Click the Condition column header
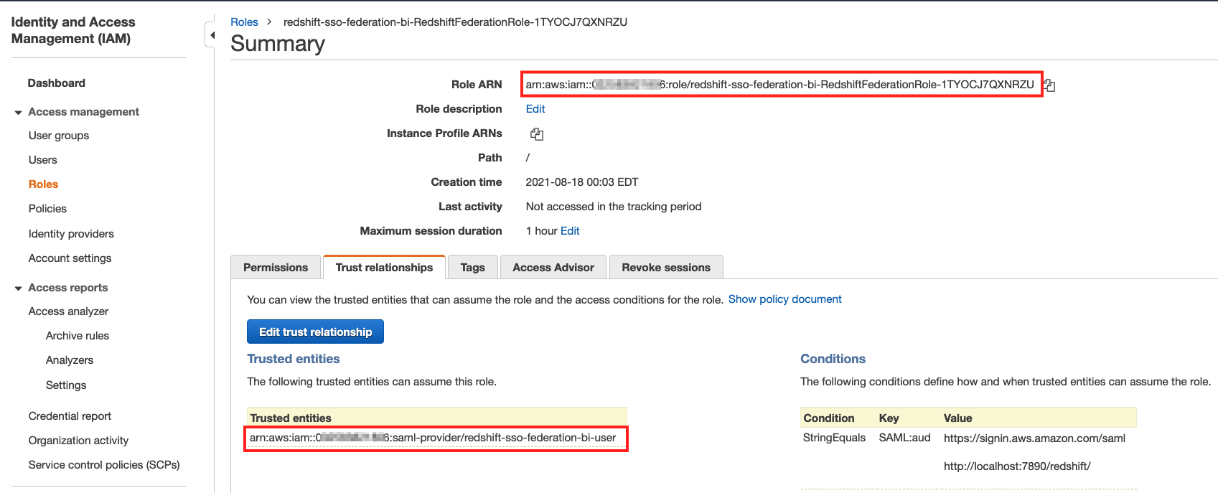The width and height of the screenshot is (1218, 493). 828,418
